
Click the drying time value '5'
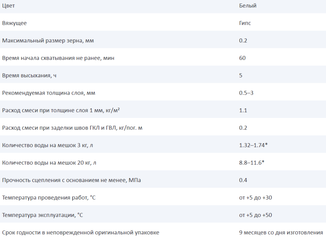point(241,76)
